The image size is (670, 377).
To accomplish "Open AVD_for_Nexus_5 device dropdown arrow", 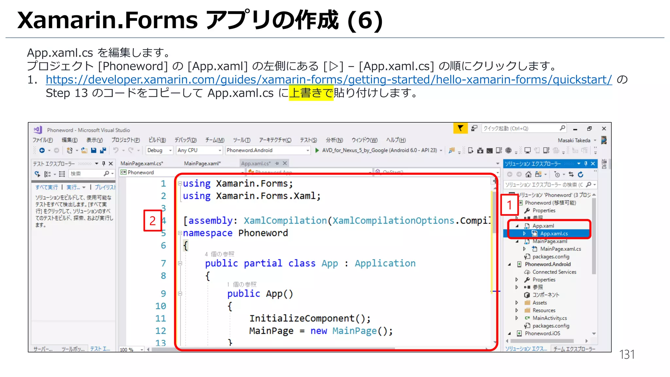I will pos(441,151).
